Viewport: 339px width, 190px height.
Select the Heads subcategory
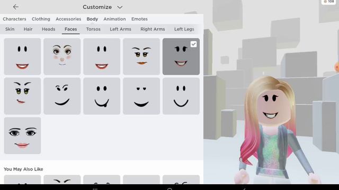point(48,29)
